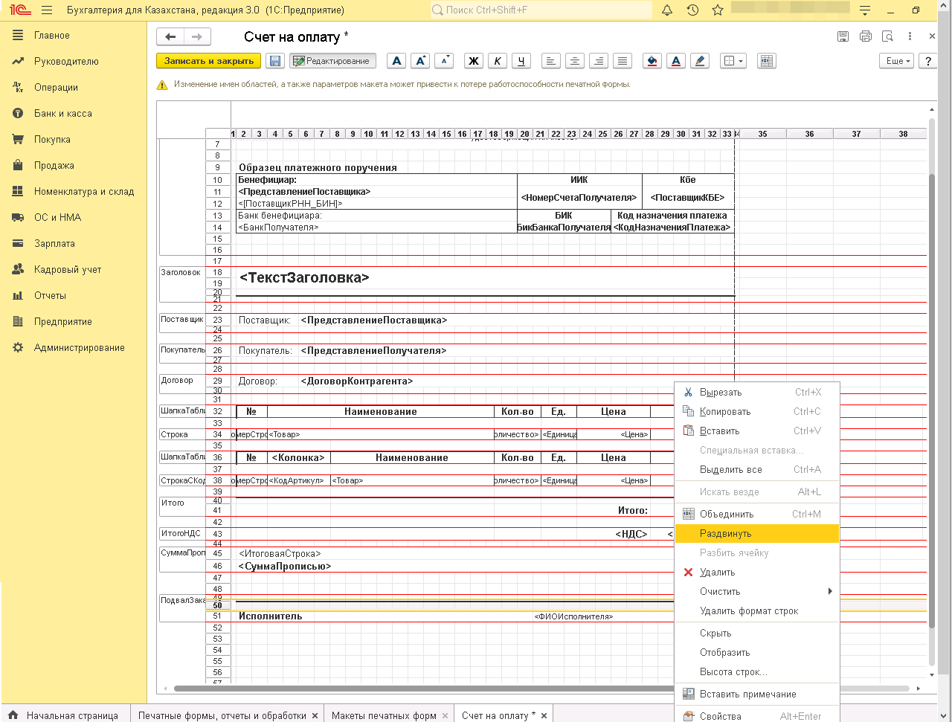Open help with the question mark button
This screenshot has height=722, width=952.
[927, 61]
